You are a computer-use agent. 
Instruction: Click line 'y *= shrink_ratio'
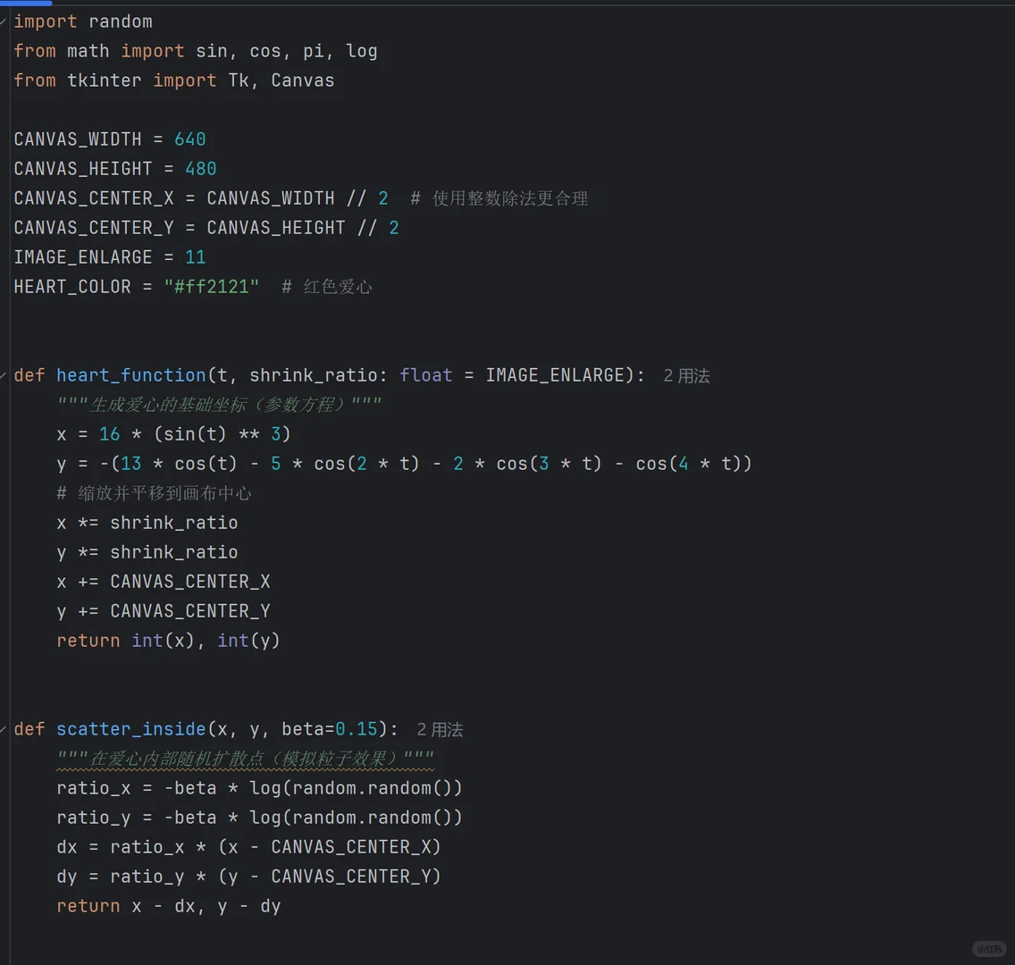(147, 552)
